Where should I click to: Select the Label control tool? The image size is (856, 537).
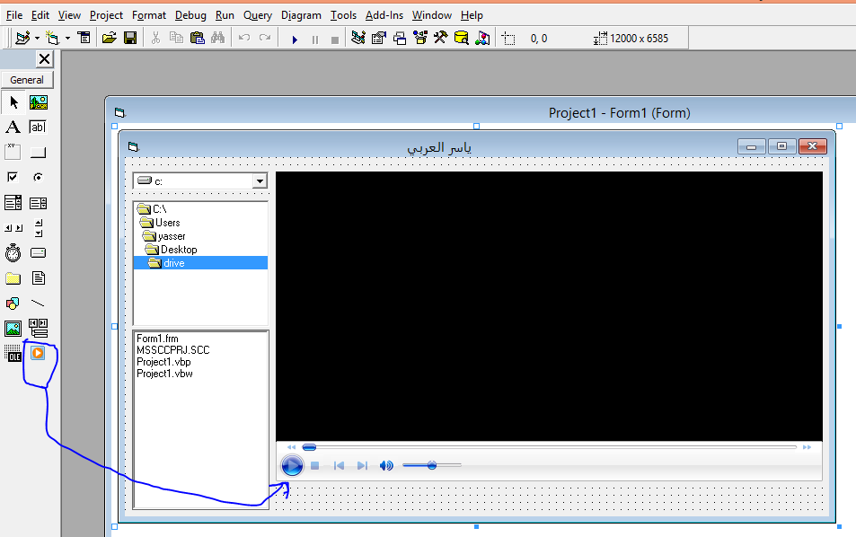point(13,128)
